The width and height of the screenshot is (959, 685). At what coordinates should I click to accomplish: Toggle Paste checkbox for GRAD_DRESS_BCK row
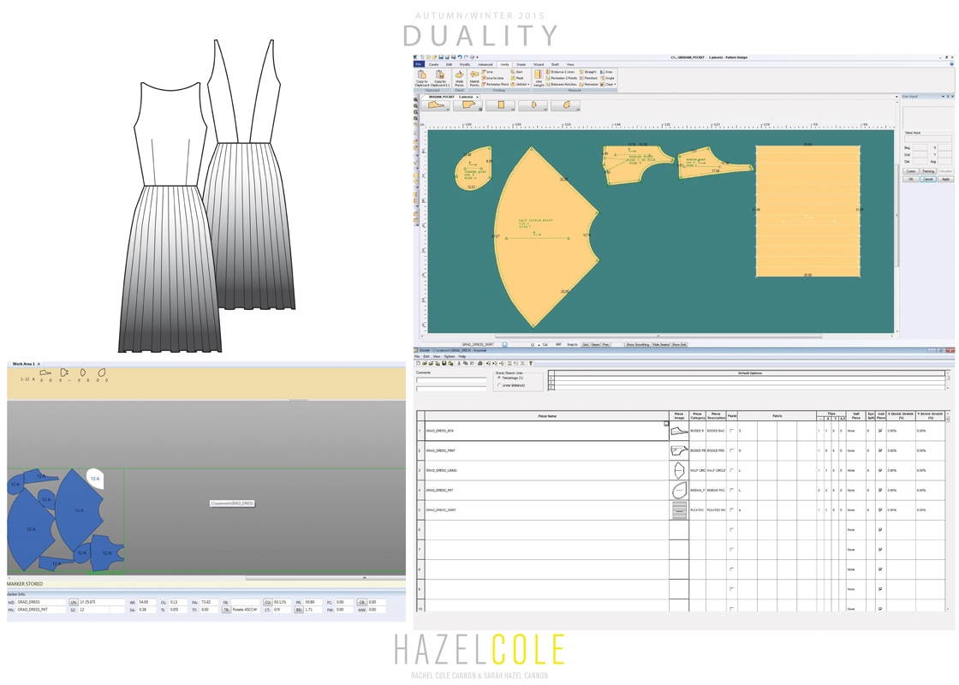pos(731,431)
